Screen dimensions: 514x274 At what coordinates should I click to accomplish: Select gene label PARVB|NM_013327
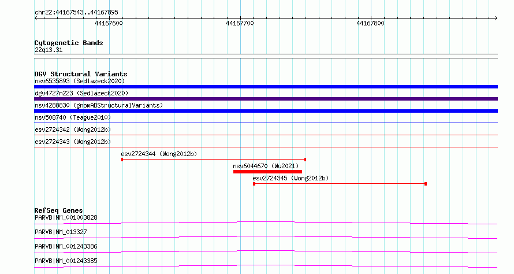pyautogui.click(x=61, y=232)
